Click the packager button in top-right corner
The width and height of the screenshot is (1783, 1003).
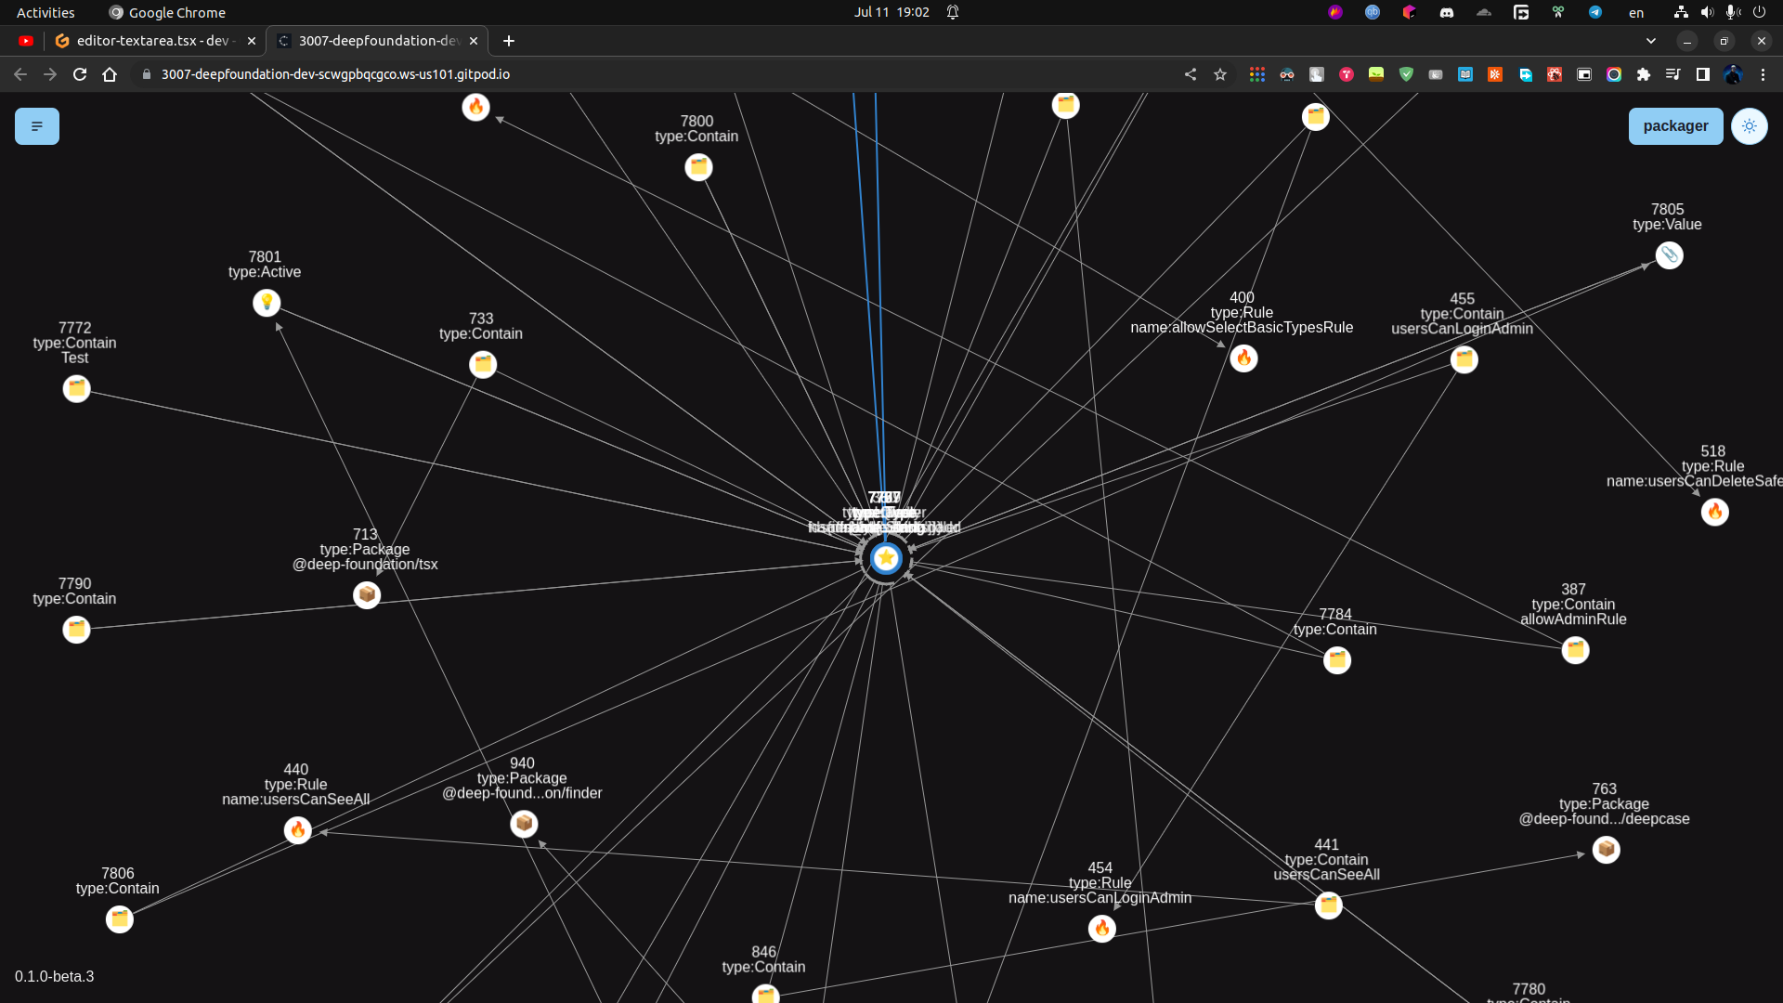pos(1675,125)
